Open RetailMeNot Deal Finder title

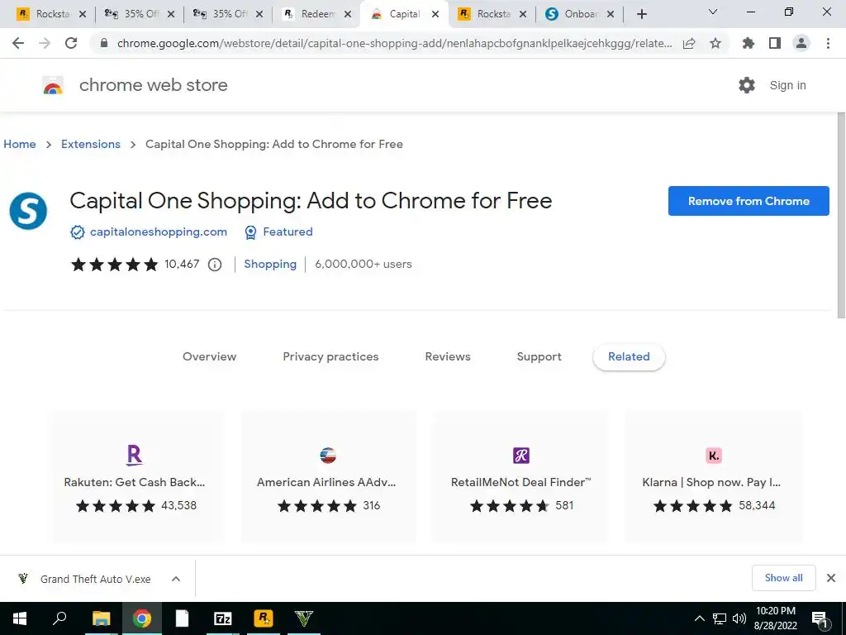tap(521, 482)
